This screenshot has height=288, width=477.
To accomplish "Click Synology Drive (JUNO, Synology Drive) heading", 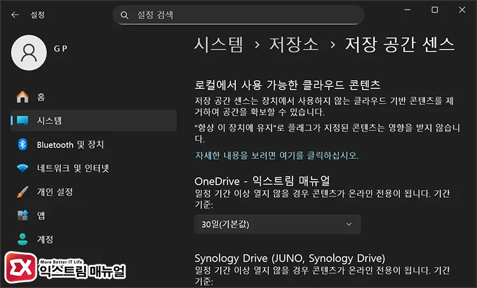I will 289,258.
